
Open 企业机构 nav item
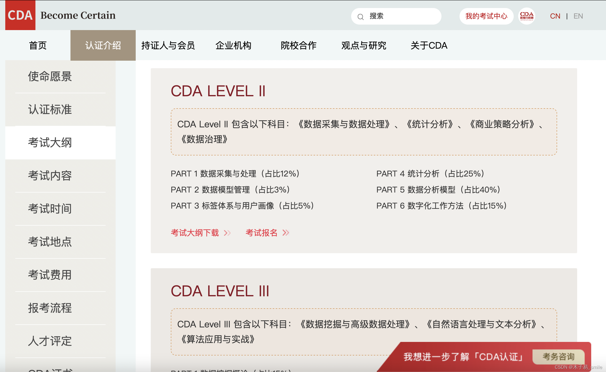[x=233, y=45]
